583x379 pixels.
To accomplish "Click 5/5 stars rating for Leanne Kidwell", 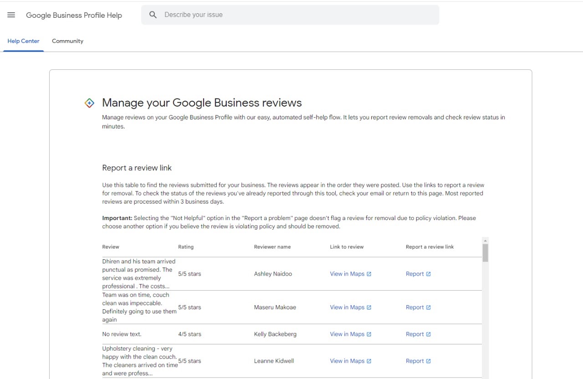I will 189,361.
